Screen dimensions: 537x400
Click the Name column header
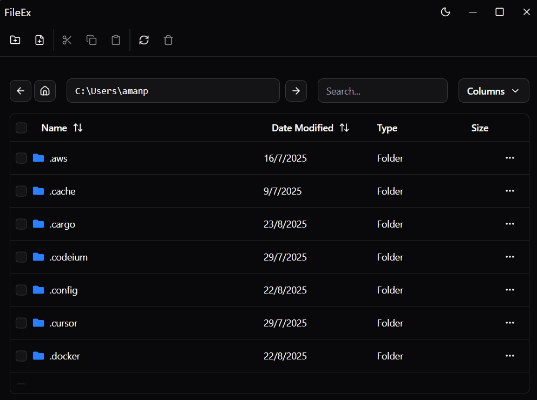pos(54,128)
